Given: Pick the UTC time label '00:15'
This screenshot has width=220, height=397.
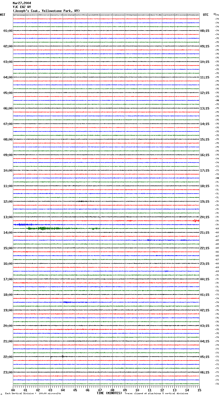Looking at the screenshot, I should [x=205, y=279].
